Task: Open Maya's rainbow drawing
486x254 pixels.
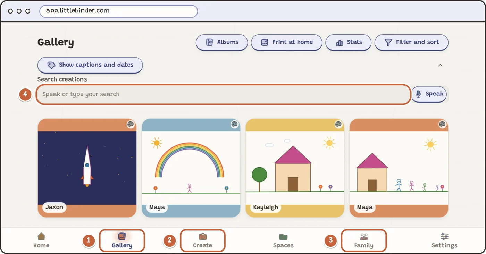Action: [x=191, y=168]
